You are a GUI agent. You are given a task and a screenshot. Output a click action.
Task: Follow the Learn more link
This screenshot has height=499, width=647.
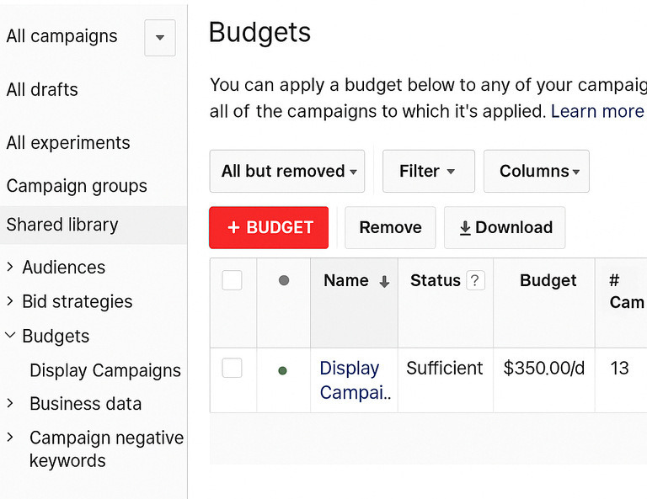(597, 111)
